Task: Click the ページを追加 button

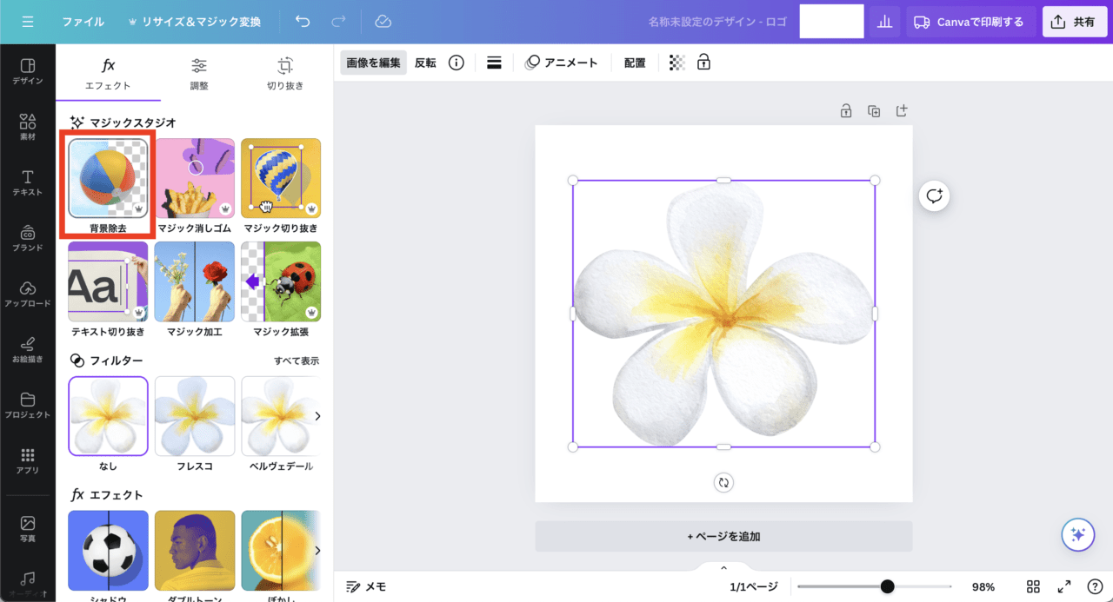Action: point(723,536)
